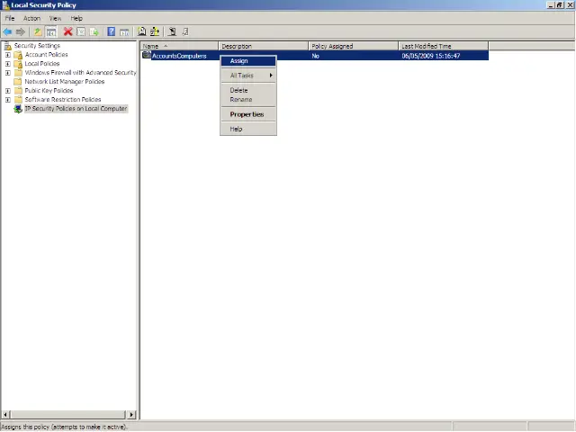Choose Help from the context menu
This screenshot has height=432, width=576.
click(248, 129)
